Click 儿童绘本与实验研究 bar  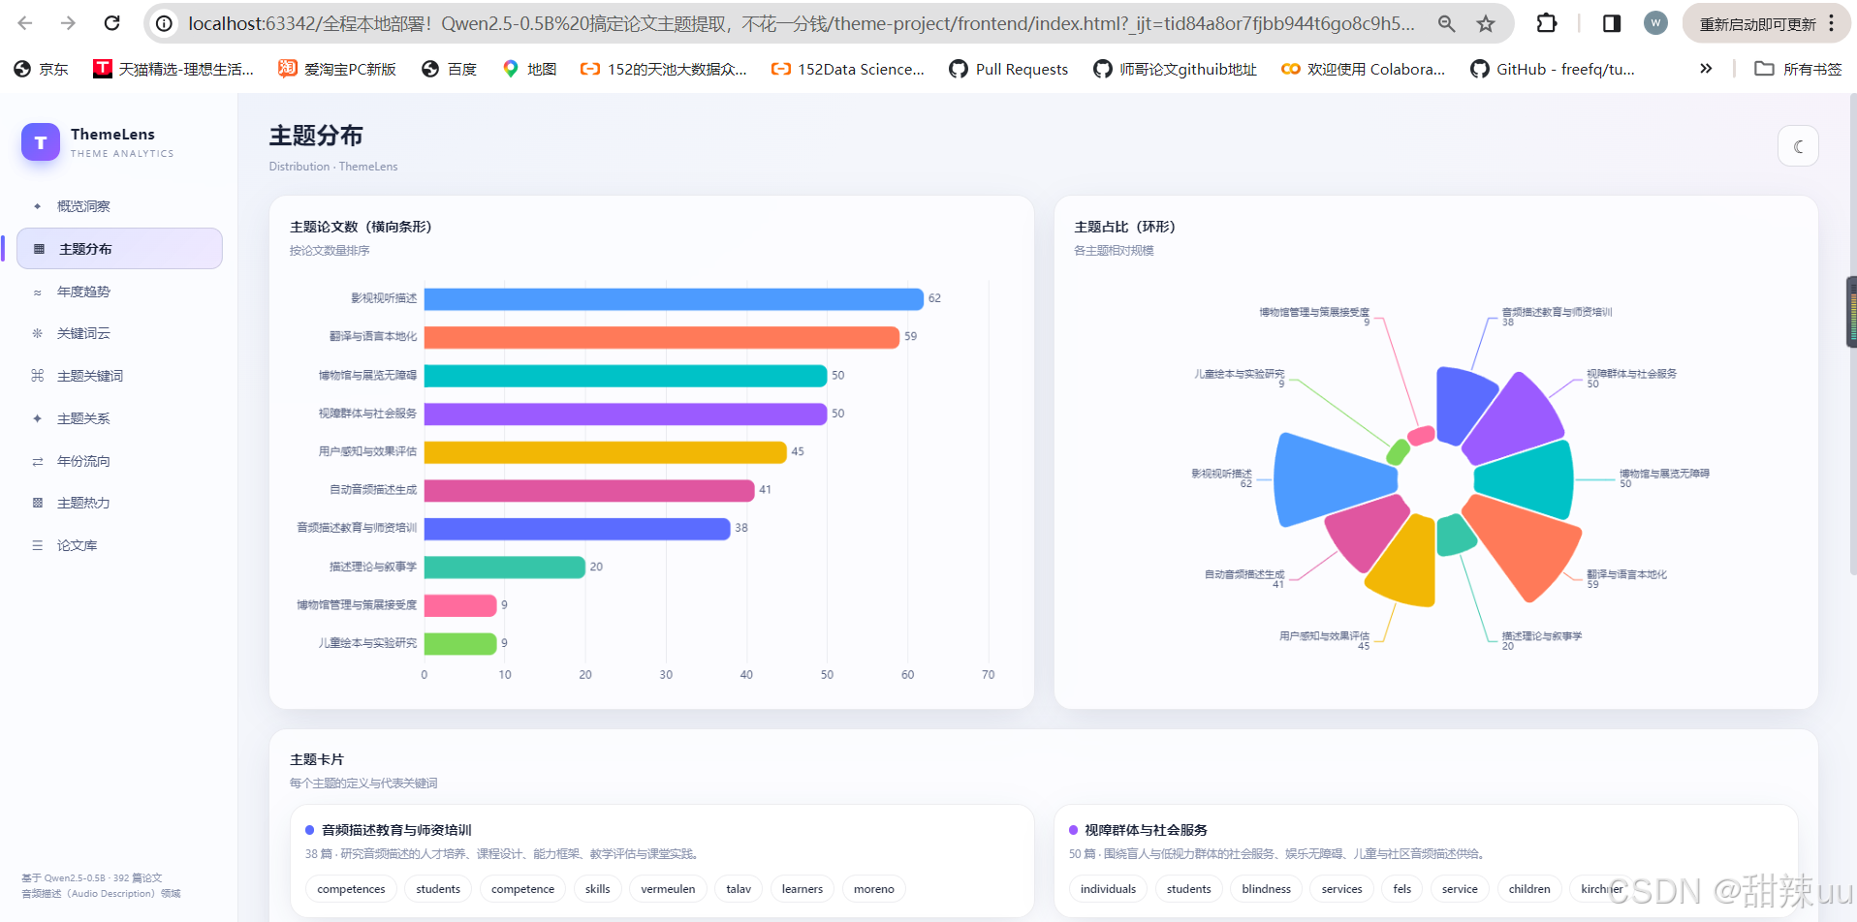pos(460,643)
